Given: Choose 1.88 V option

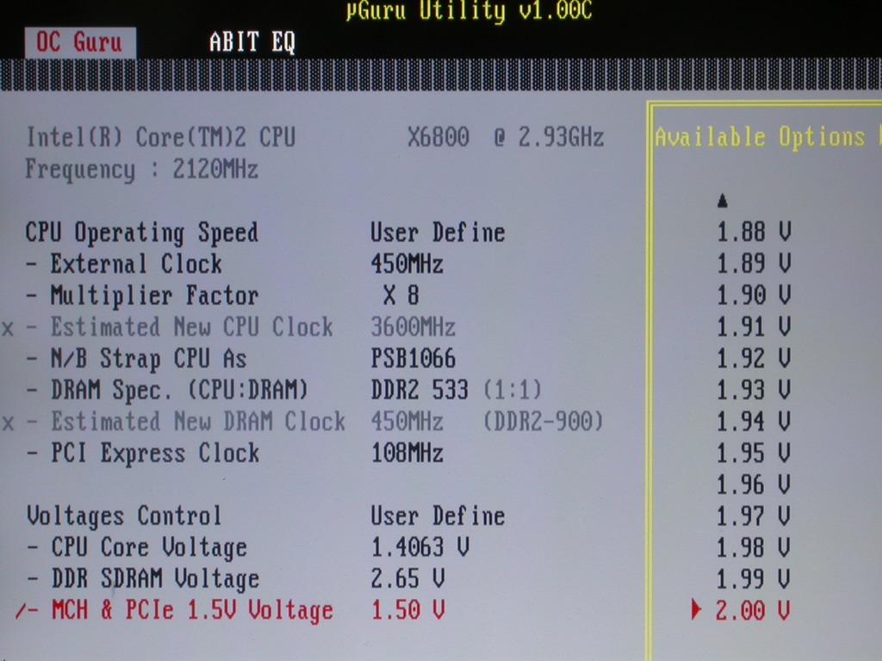Looking at the screenshot, I should click(x=754, y=232).
